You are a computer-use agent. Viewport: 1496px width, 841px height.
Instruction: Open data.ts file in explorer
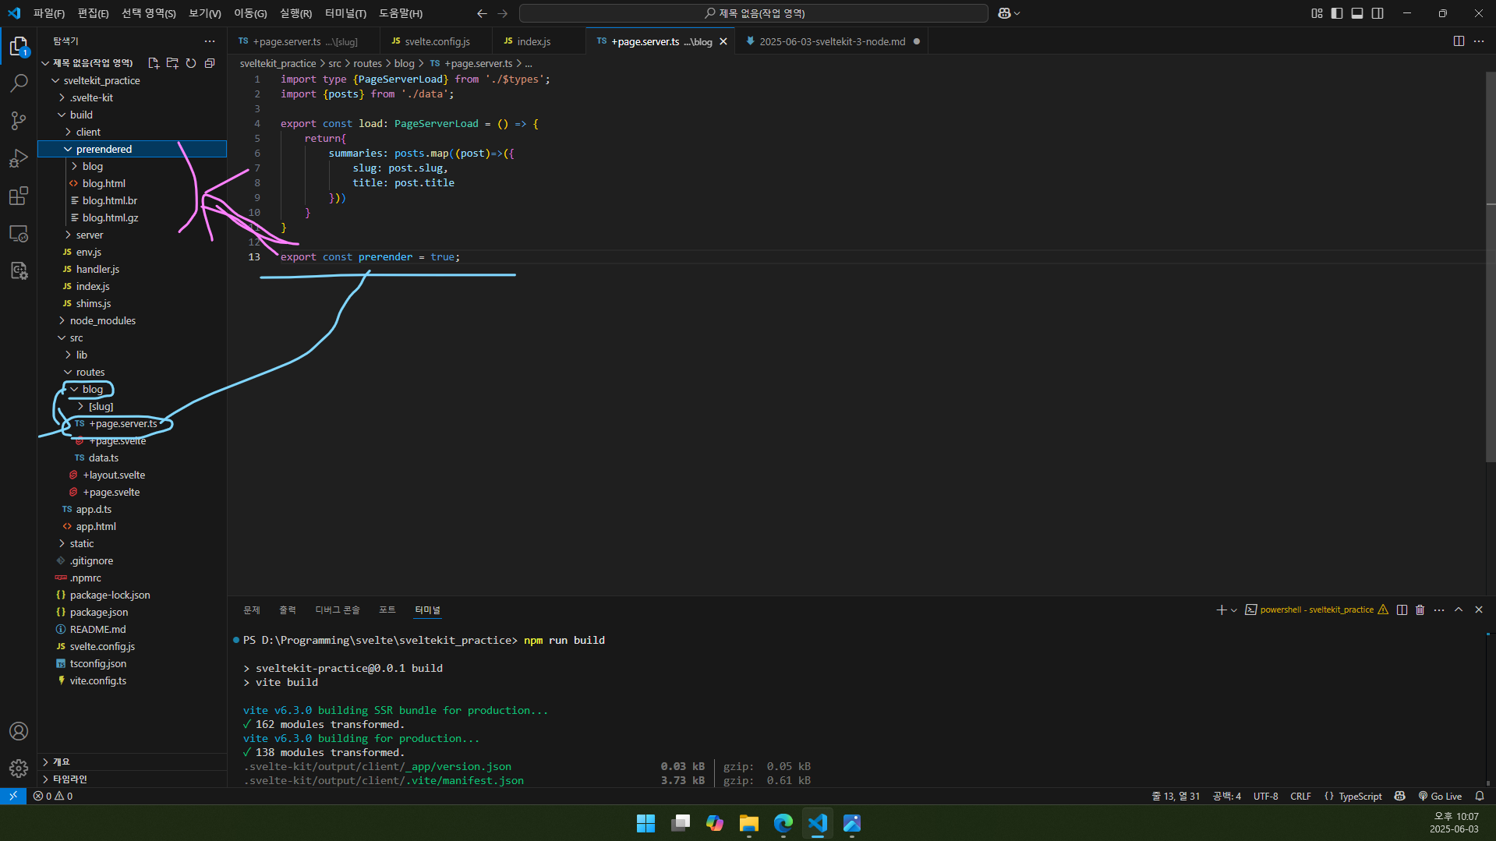click(x=132, y=458)
